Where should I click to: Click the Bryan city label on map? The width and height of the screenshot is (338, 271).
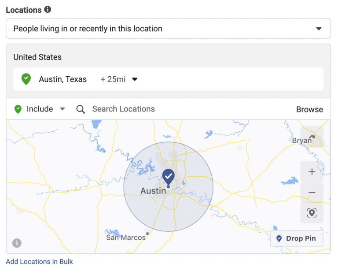[301, 141]
